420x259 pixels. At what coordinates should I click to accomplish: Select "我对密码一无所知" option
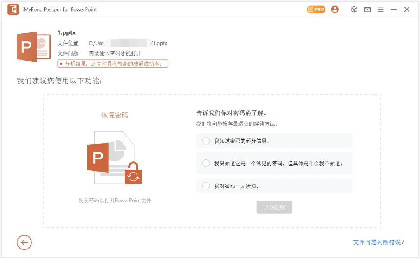(x=274, y=185)
